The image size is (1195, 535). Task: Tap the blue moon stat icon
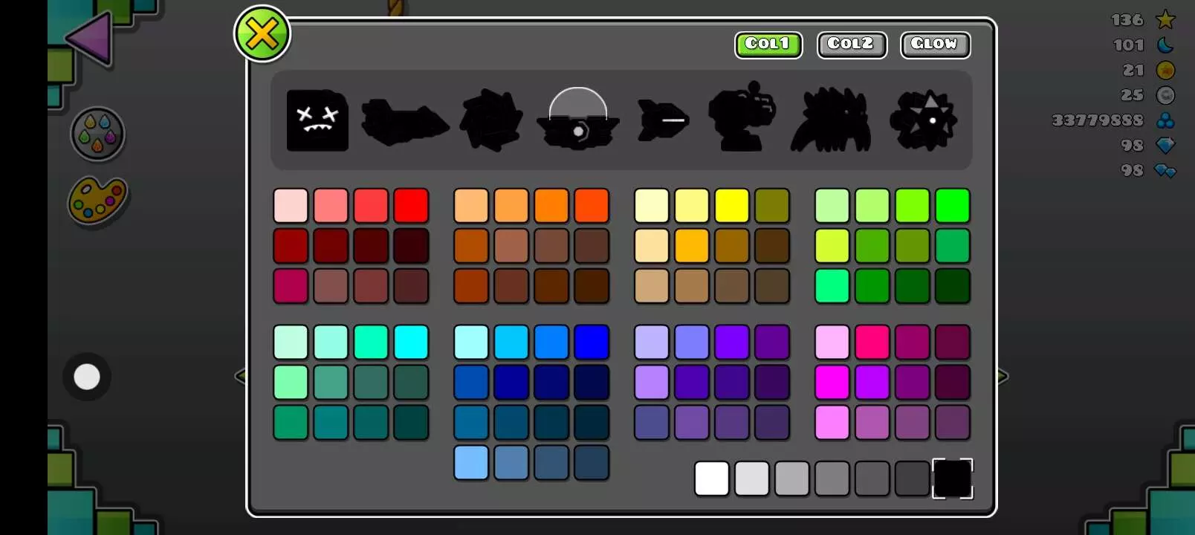click(1165, 45)
